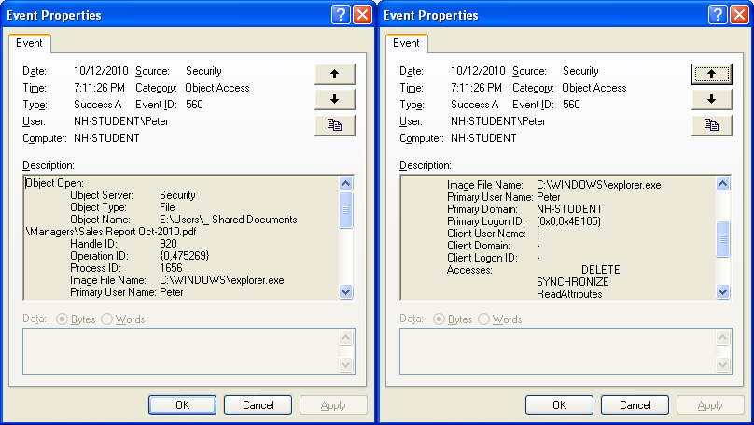The height and width of the screenshot is (425, 754).
Task: Select Words radio button in right dialog
Action: (484, 319)
